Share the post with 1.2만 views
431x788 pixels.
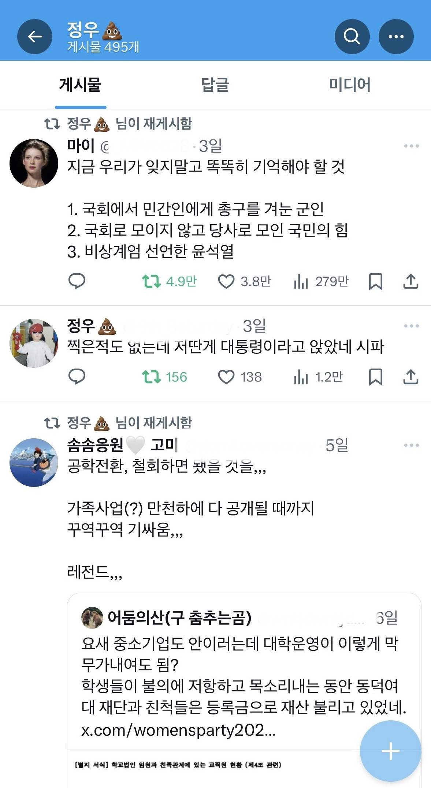pos(410,377)
